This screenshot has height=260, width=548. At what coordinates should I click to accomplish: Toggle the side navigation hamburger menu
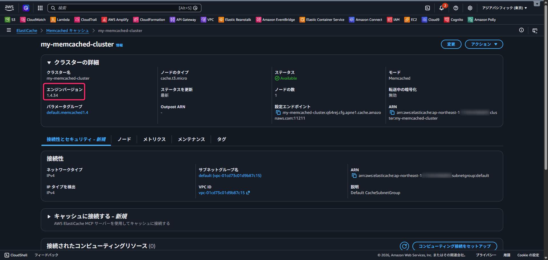point(9,30)
